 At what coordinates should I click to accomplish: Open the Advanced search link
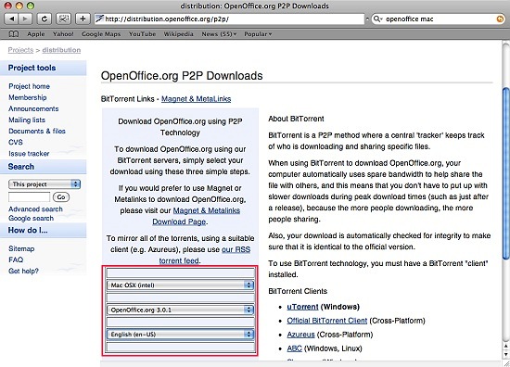pos(35,209)
